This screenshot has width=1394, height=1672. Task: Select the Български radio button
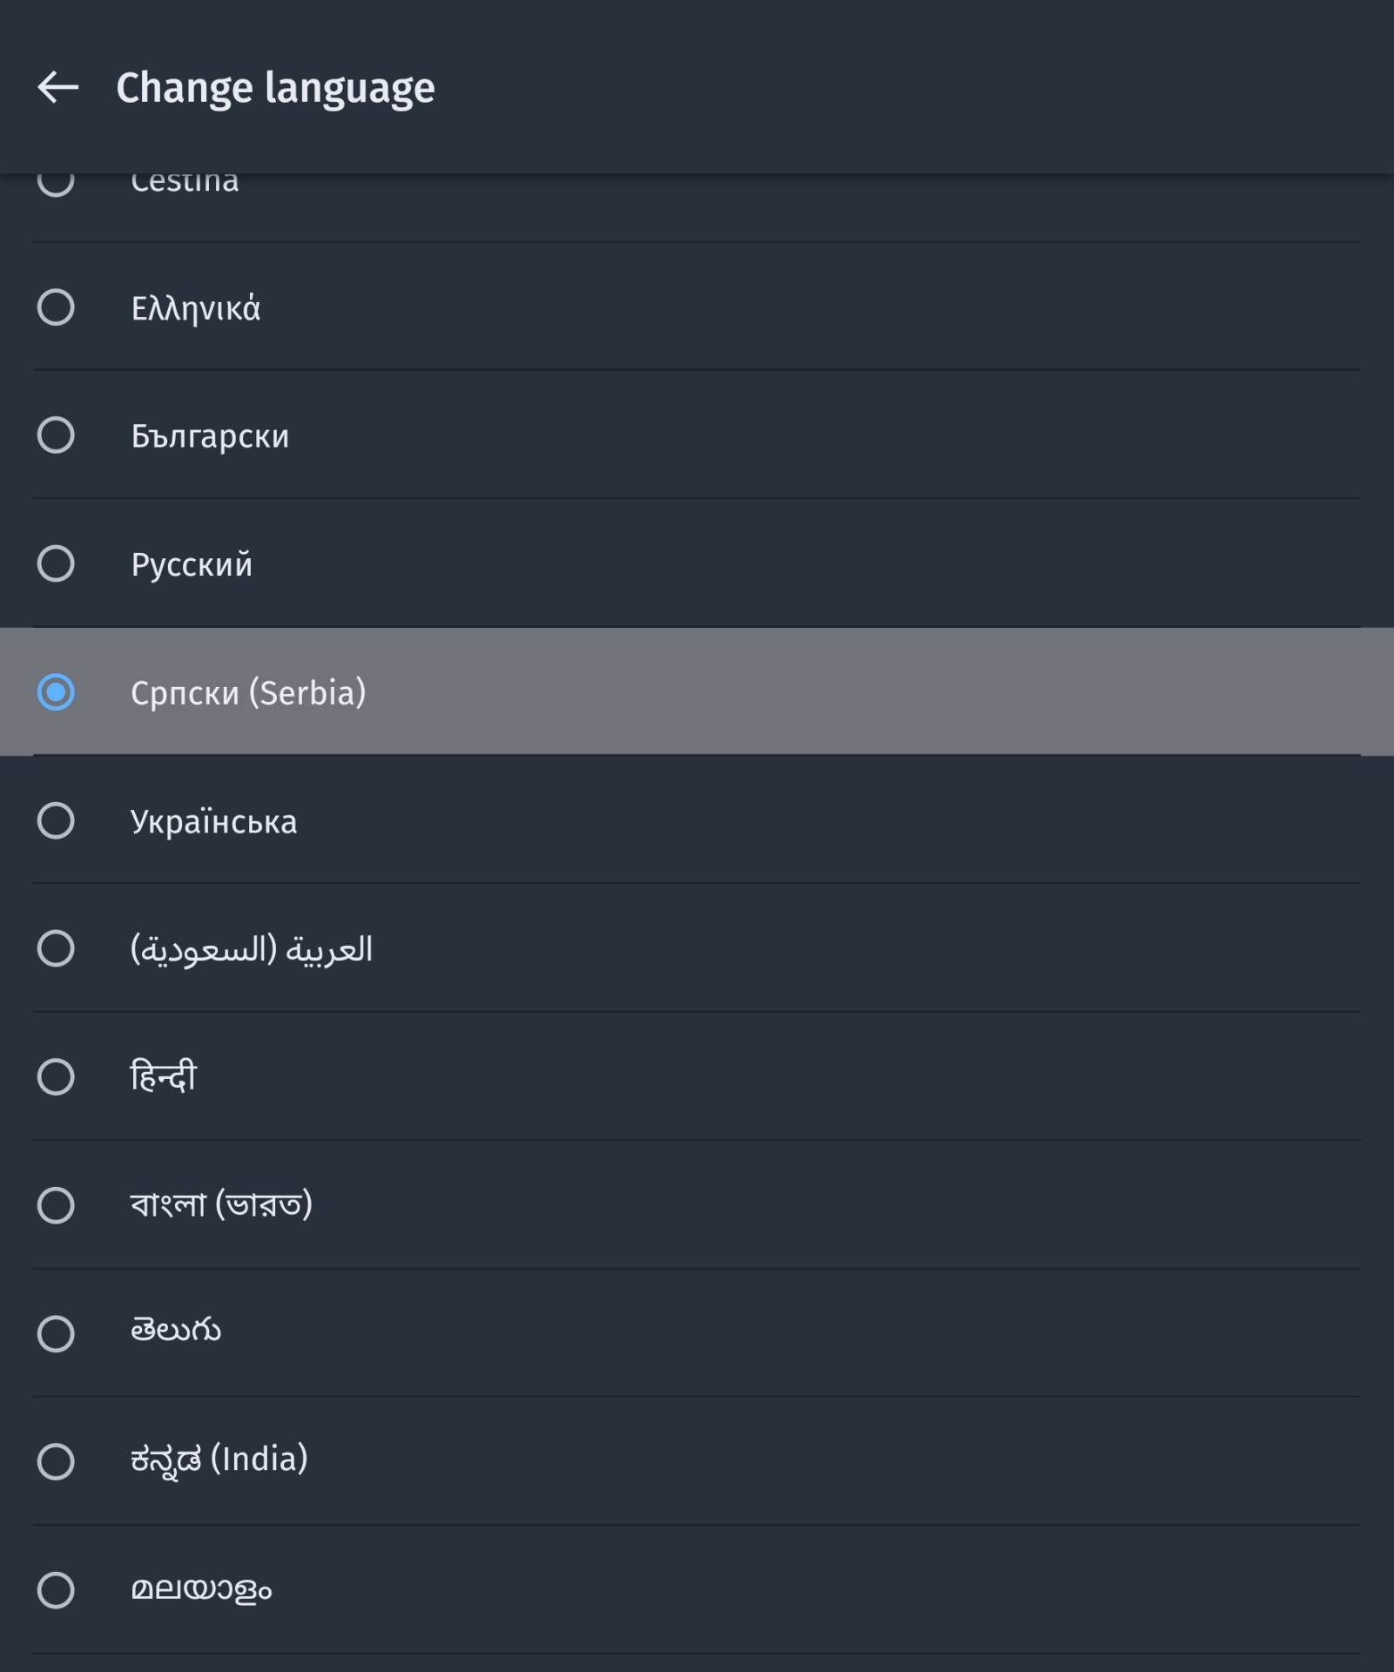(x=56, y=435)
